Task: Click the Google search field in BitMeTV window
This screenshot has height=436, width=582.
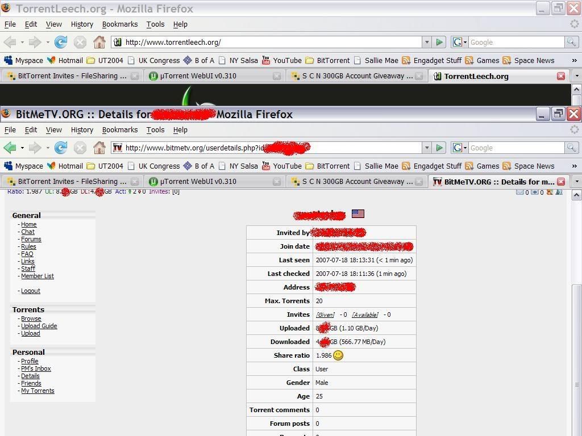Action: [517, 148]
